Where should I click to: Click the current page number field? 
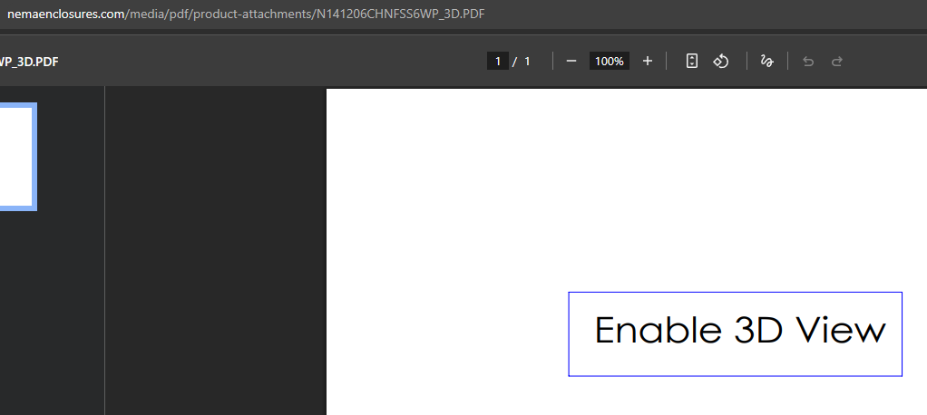[497, 61]
